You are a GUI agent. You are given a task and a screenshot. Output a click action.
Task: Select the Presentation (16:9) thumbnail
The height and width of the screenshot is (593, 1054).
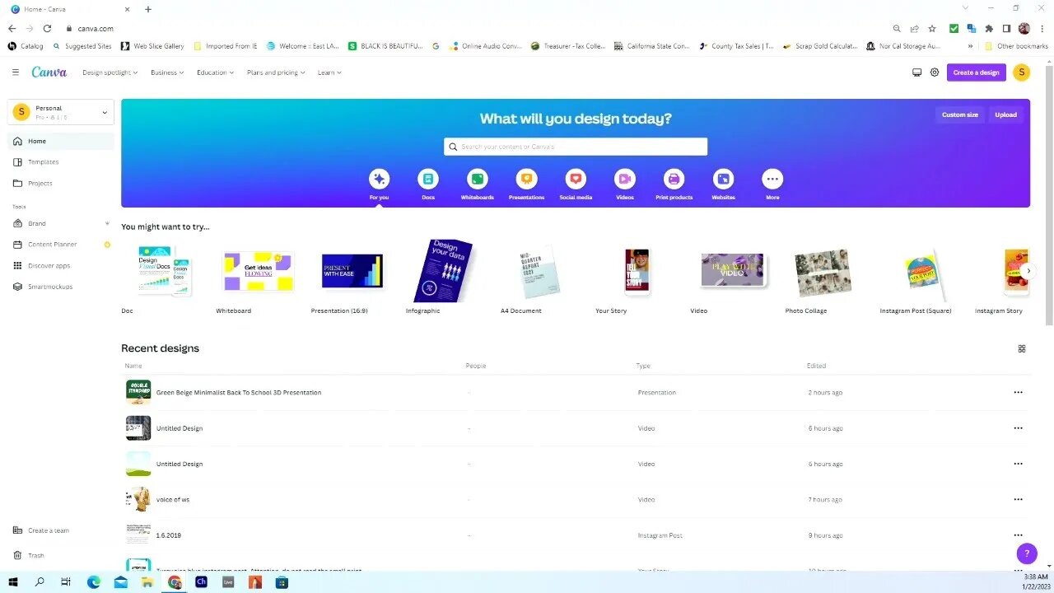(352, 271)
